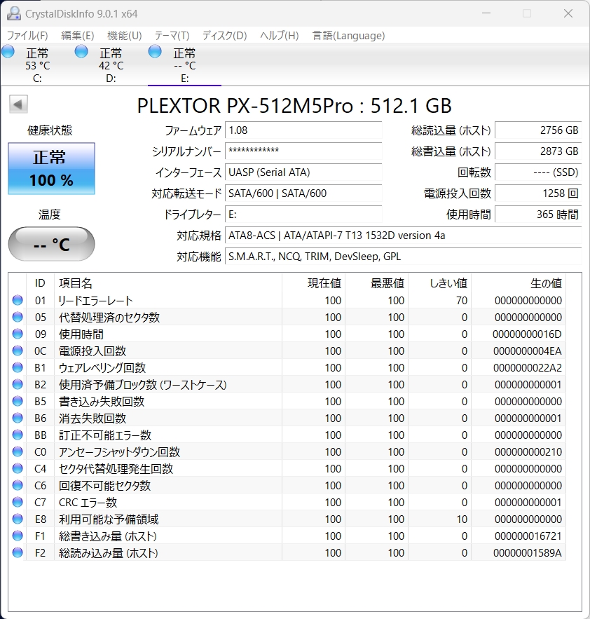Minimize the CrystalDiskInfo window
The image size is (590, 619).
point(486,13)
